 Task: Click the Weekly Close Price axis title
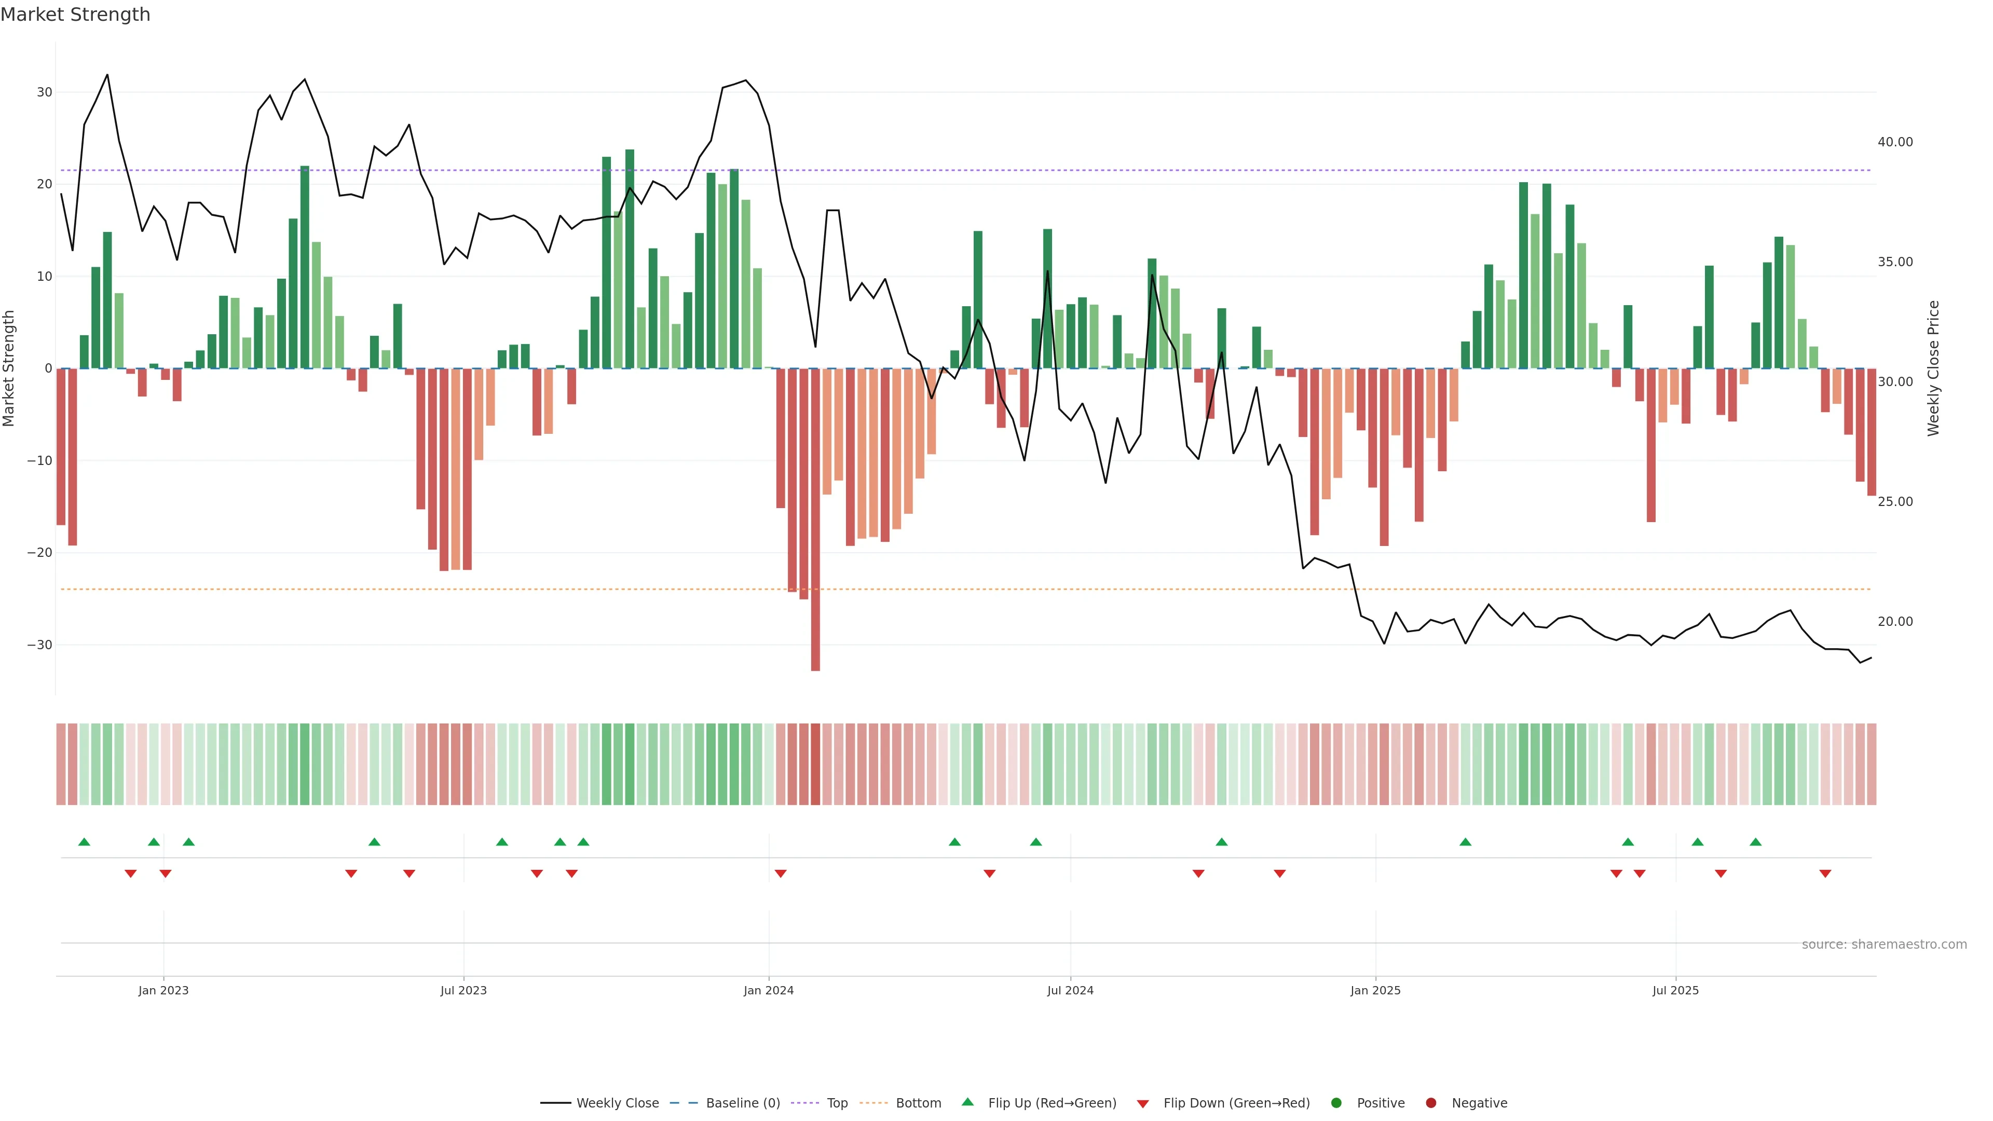1933,368
